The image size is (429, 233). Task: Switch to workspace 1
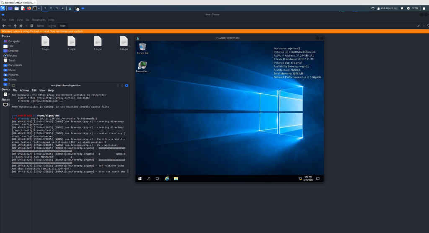coord(45,8)
